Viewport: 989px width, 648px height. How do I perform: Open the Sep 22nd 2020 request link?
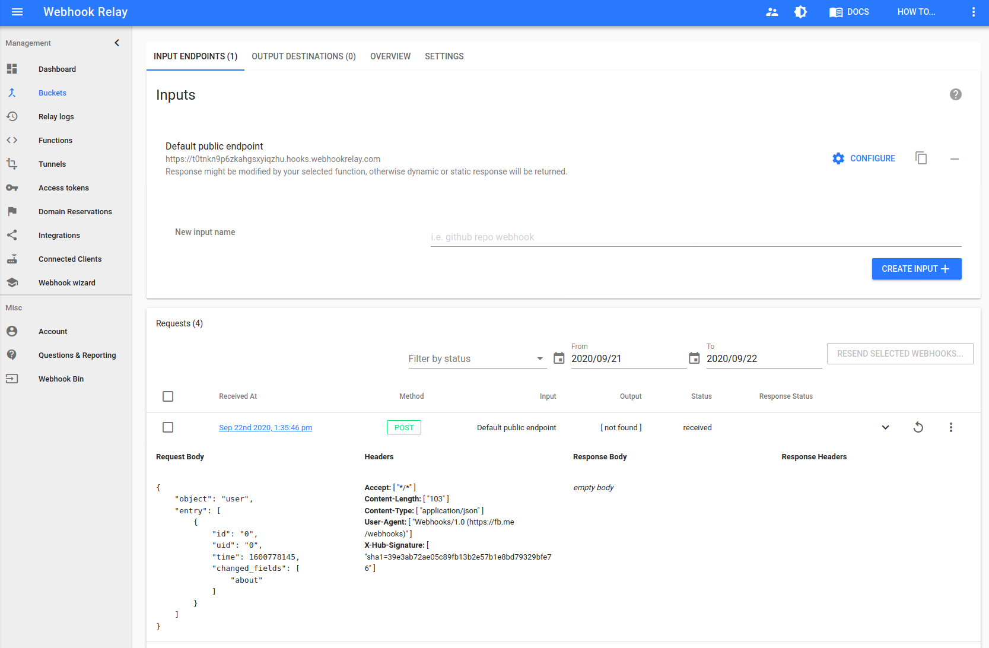pyautogui.click(x=265, y=428)
